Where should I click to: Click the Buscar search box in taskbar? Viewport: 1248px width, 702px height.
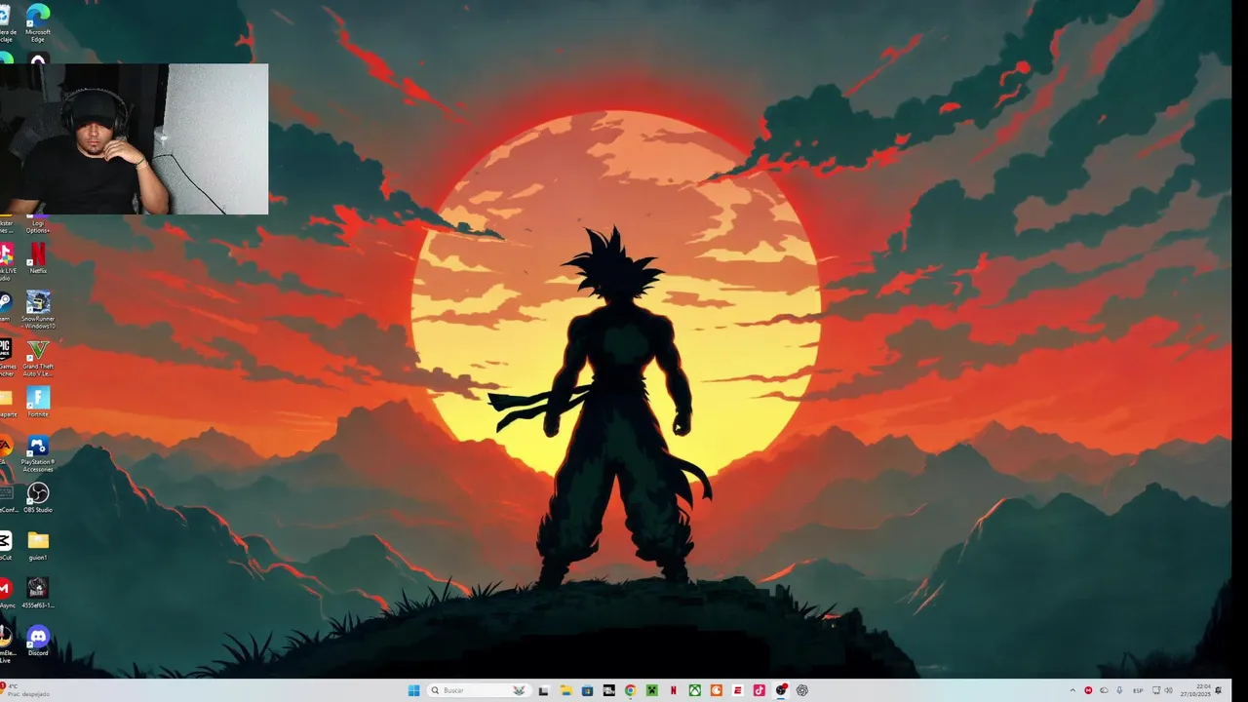point(480,690)
